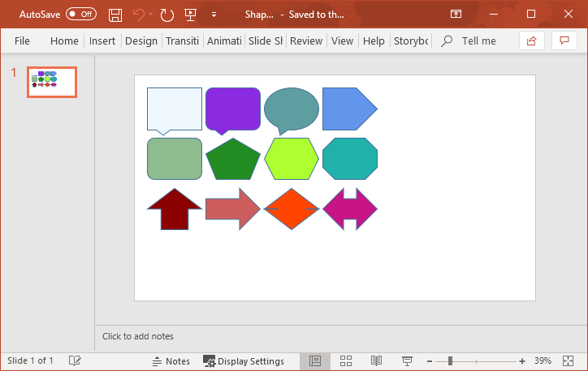Click the Share icon in ribbon

click(532, 41)
